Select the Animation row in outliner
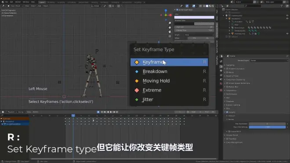Image resolution: width=290 pixels, height=163 pixels. (x=238, y=22)
